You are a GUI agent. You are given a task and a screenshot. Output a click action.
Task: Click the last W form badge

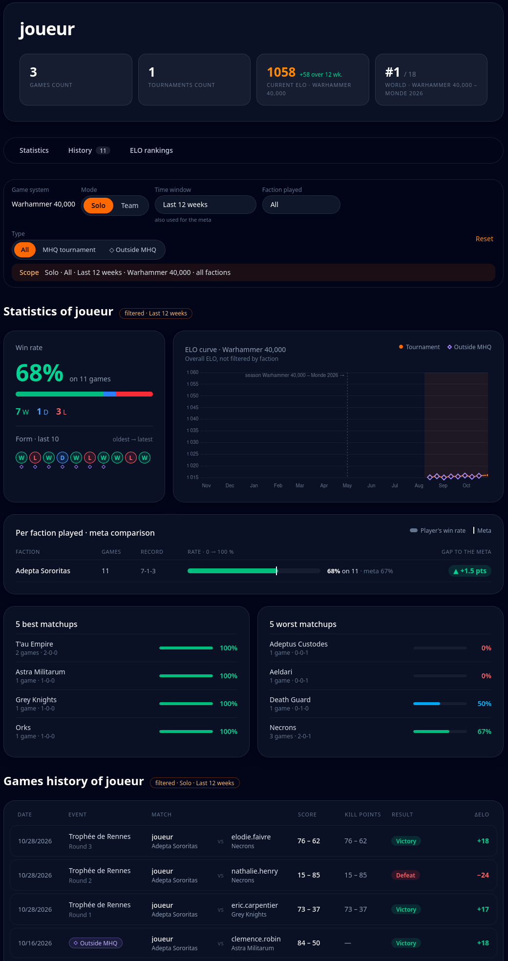tap(145, 458)
